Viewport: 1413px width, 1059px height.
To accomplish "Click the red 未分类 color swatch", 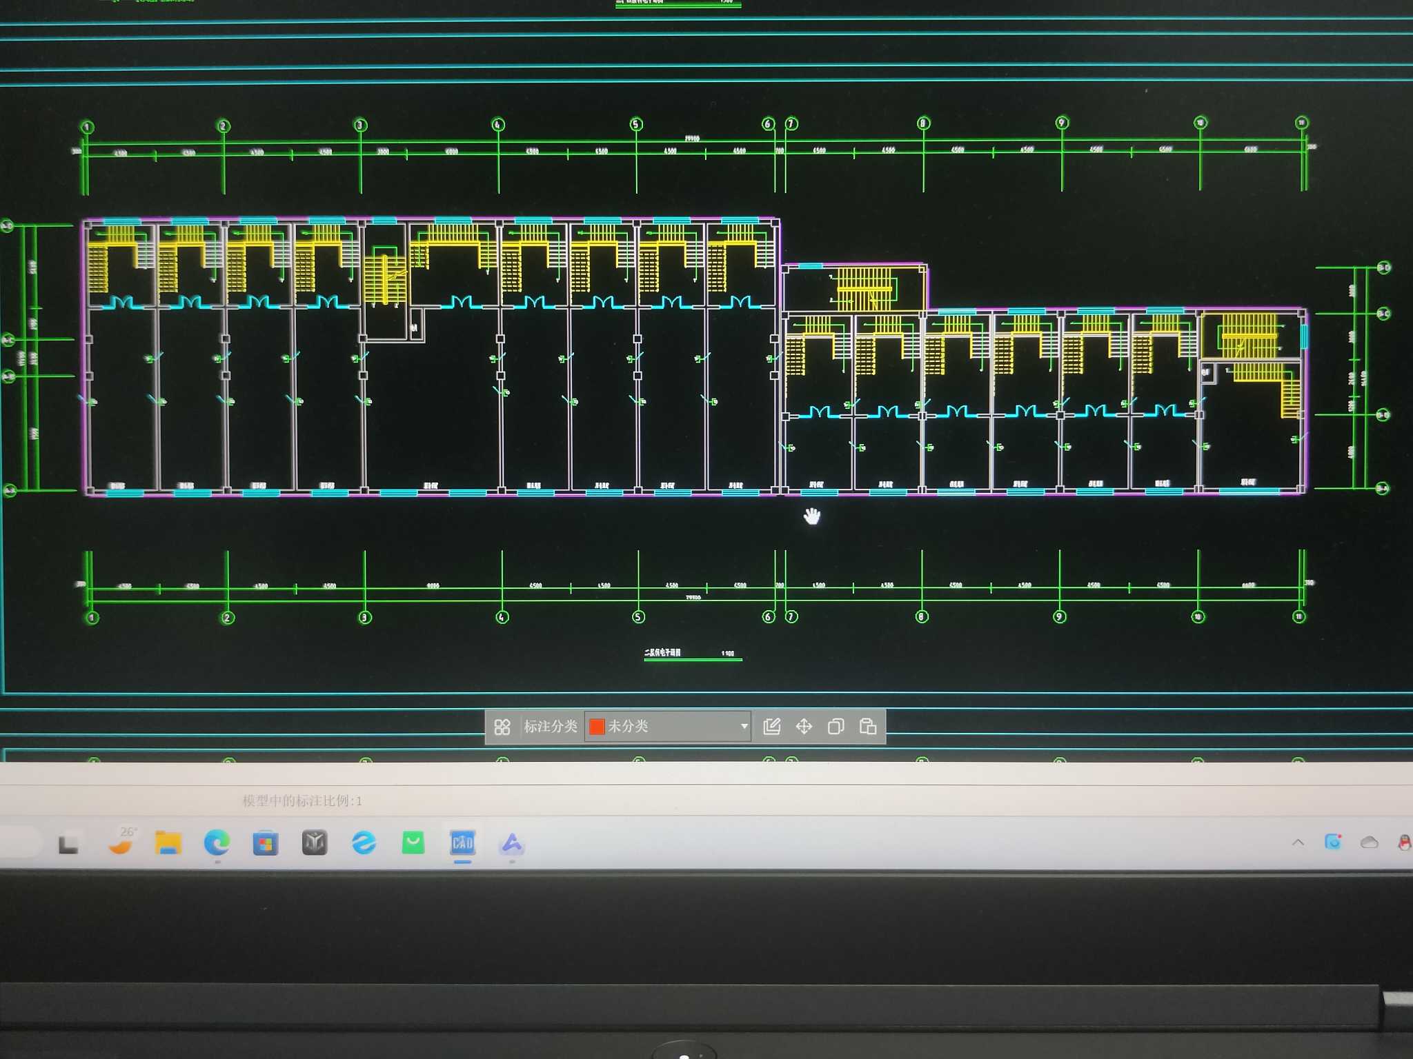I will tap(597, 727).
